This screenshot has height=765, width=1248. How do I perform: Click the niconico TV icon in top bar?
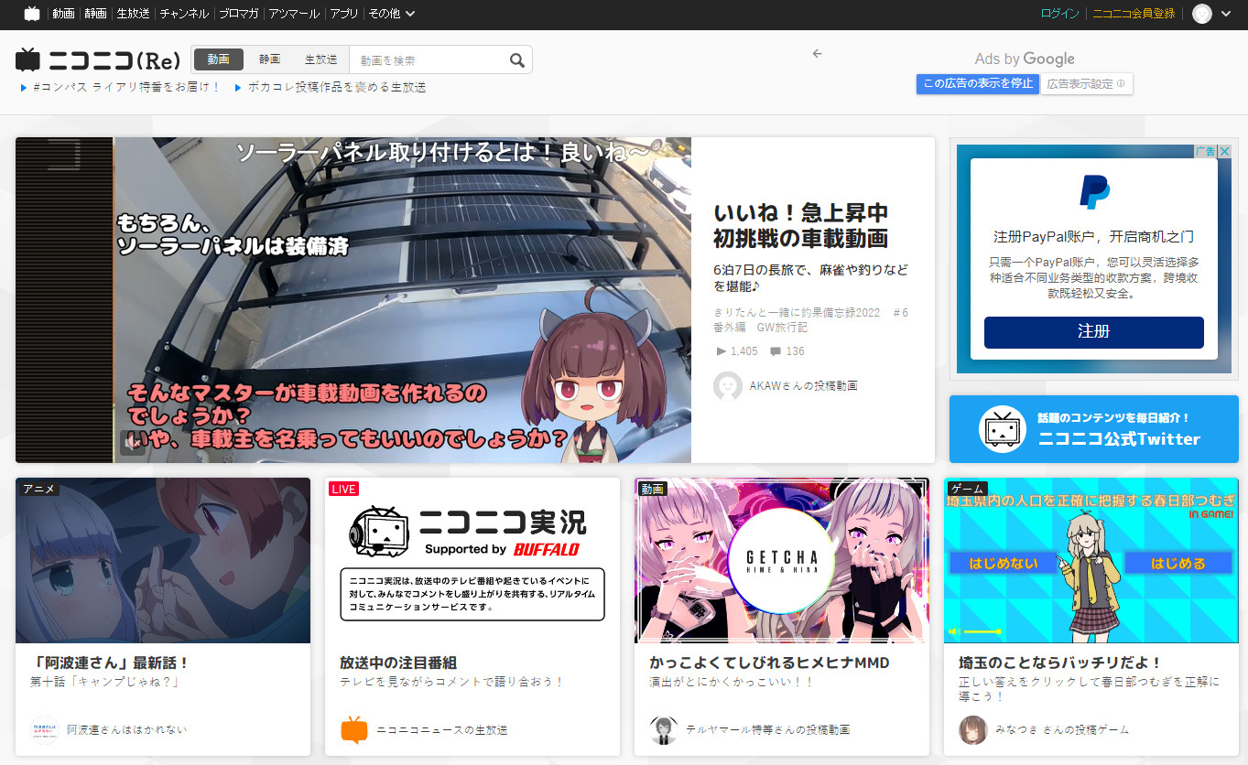[32, 14]
